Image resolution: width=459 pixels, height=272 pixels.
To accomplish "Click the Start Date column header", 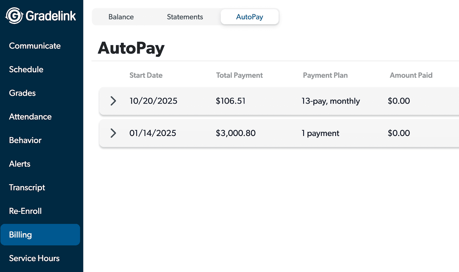I will coord(146,75).
